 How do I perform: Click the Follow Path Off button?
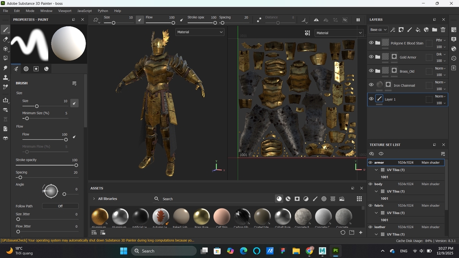coord(60,206)
